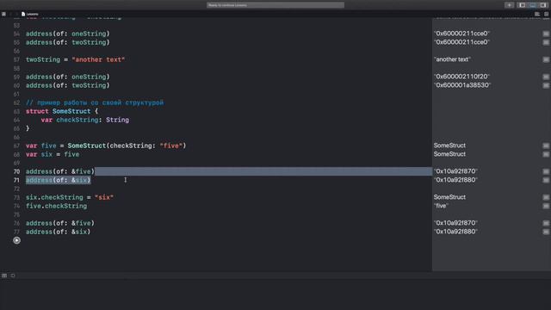Open the Lessons file in the jump bar
Viewport: 551px width, 310px height.
pyautogui.click(x=30, y=14)
